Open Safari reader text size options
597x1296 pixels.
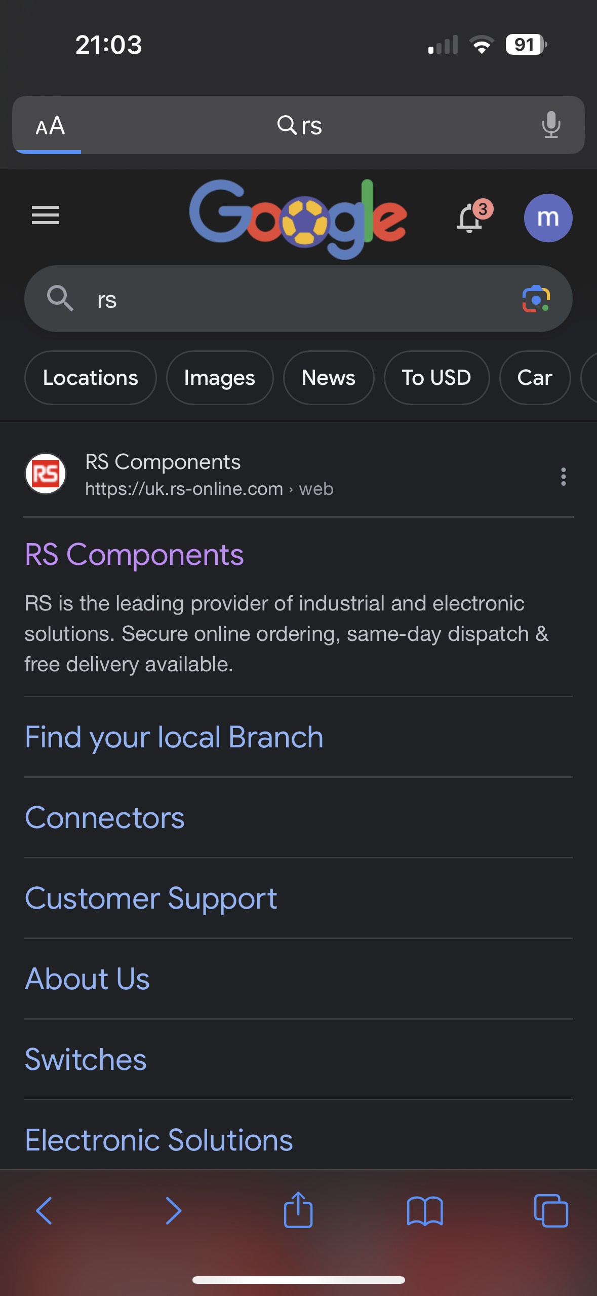(x=50, y=126)
